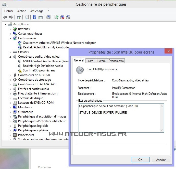Collapse the Cartes réseau category

(x=10, y=38)
